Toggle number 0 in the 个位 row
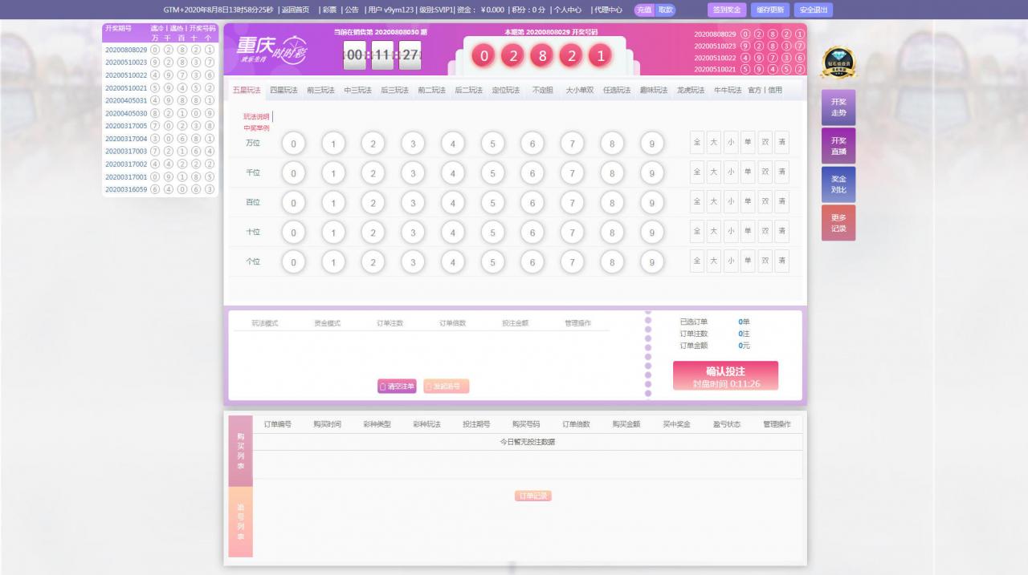 (x=293, y=262)
